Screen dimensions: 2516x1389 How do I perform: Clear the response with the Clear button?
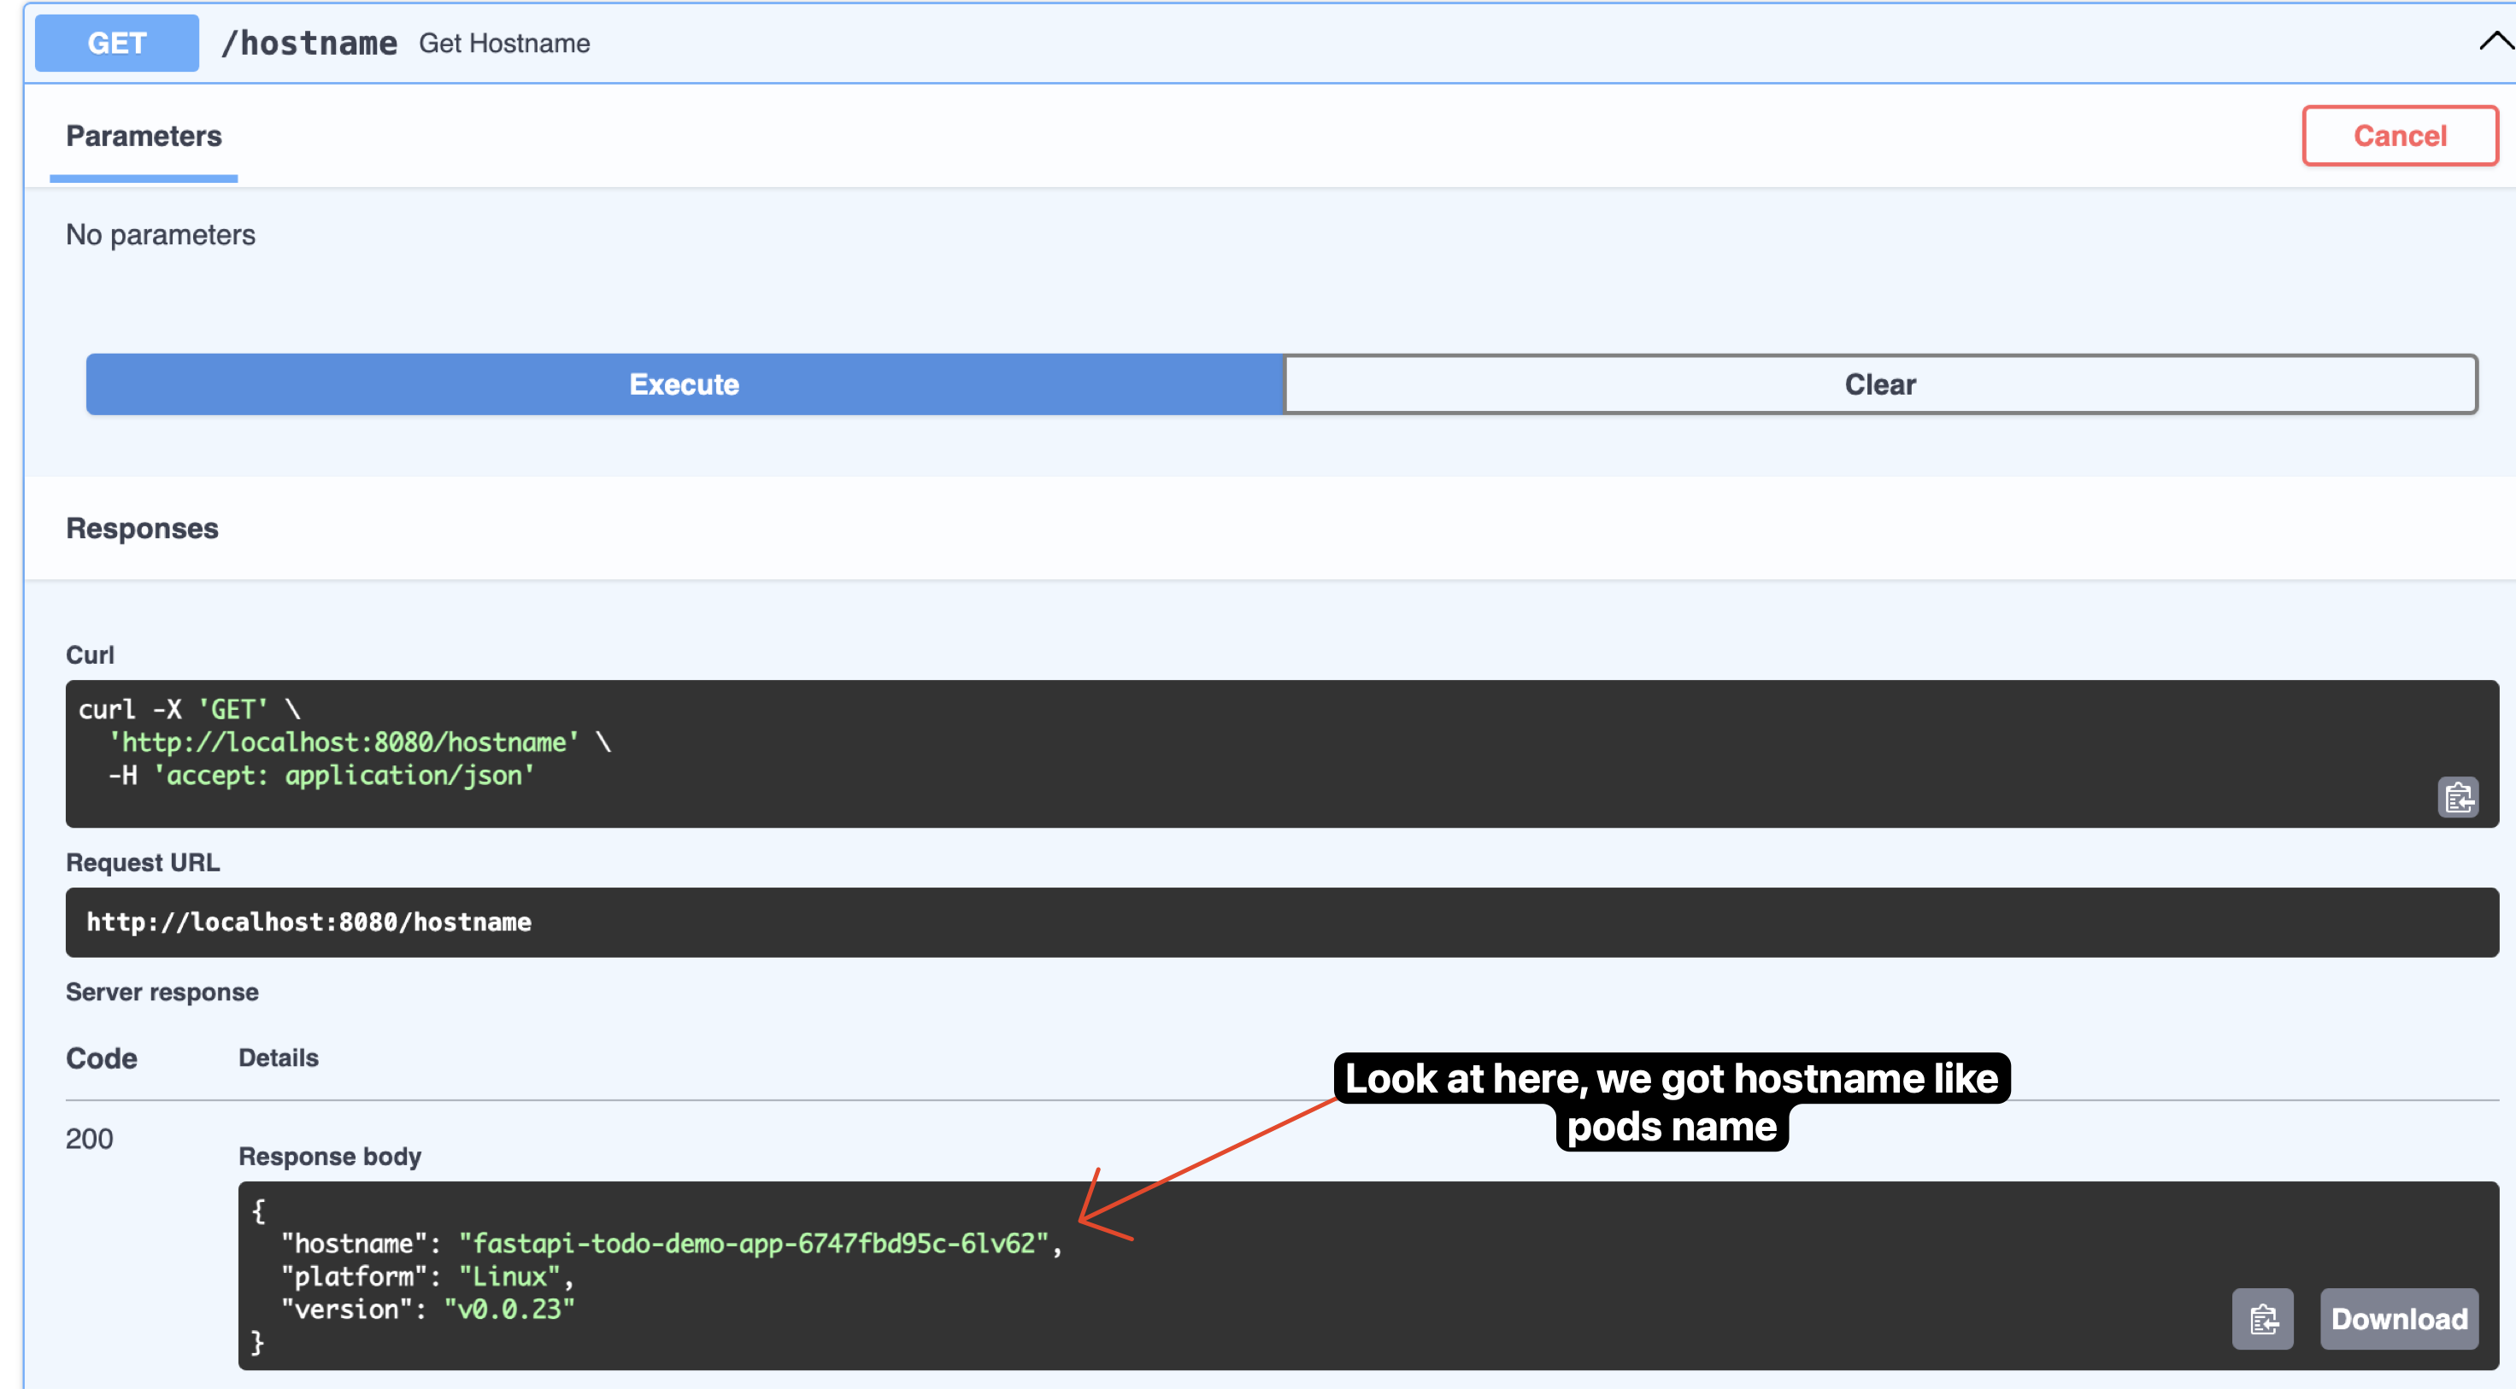click(x=1879, y=384)
